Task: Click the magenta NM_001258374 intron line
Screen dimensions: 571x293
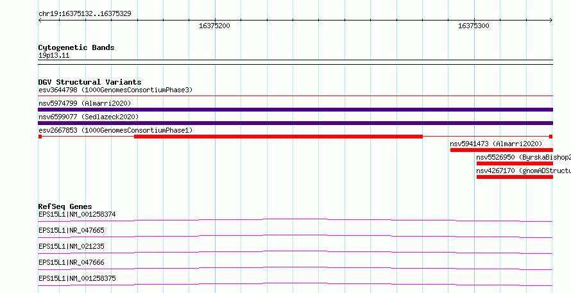Action: coord(295,220)
